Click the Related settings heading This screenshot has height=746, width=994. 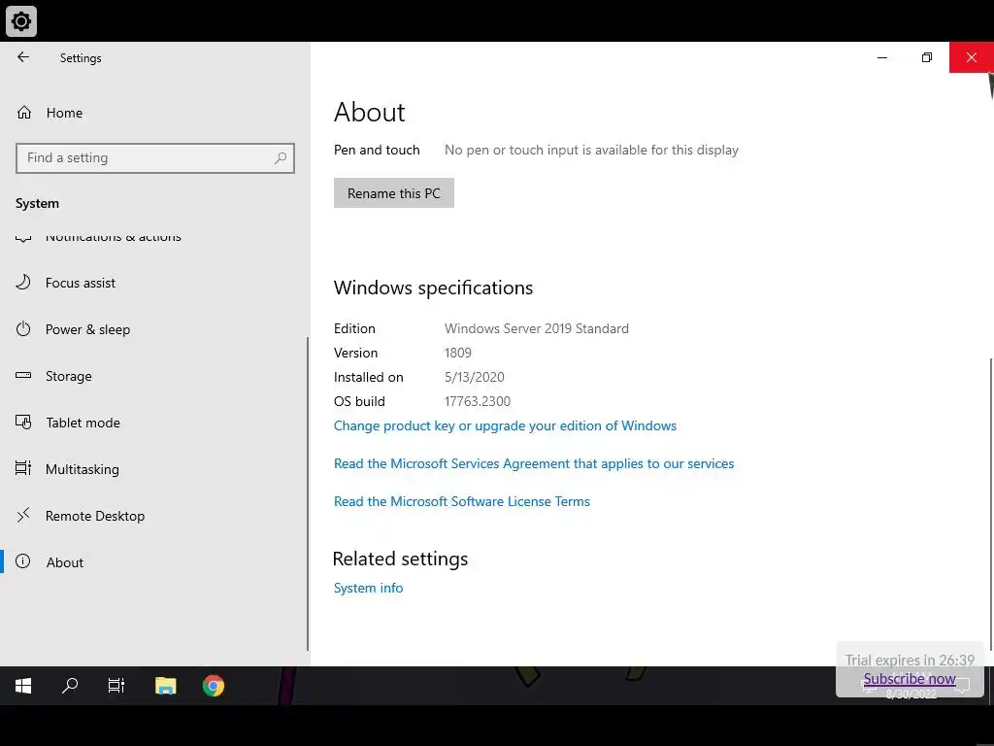pyautogui.click(x=400, y=559)
